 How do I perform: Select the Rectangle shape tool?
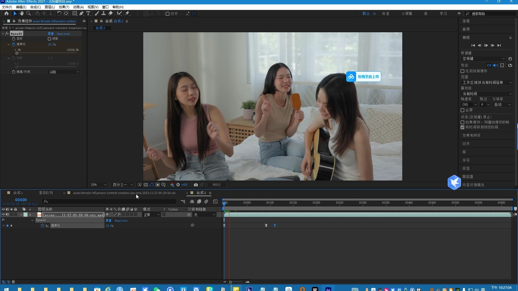coord(74,13)
